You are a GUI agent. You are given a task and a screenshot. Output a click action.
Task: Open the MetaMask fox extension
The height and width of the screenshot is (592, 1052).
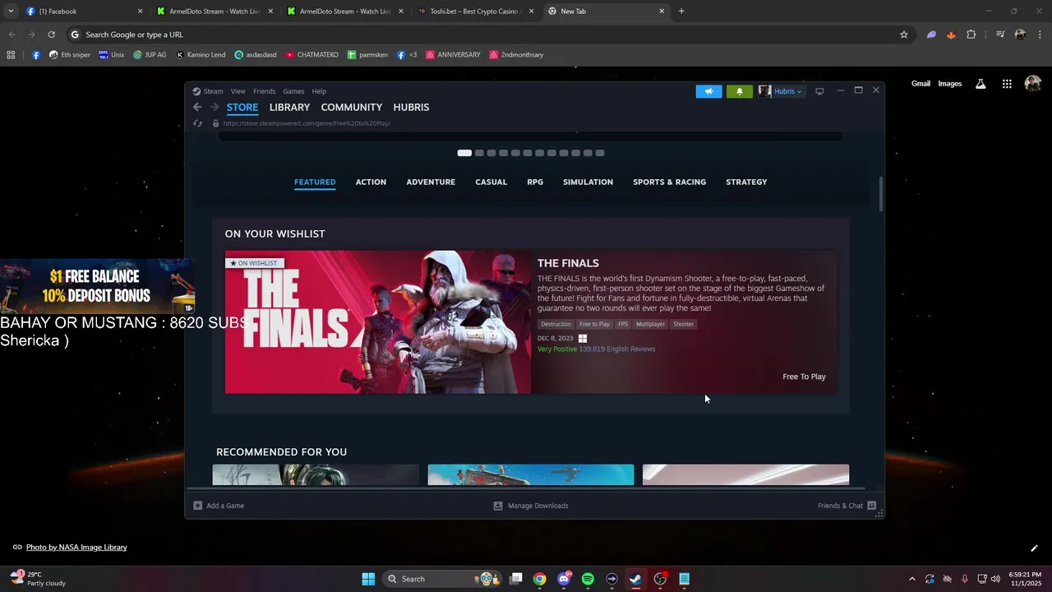(951, 35)
